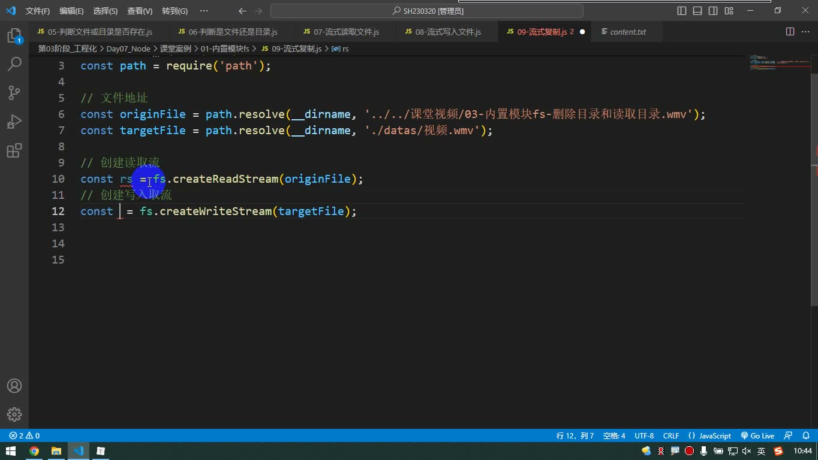Expand the 课堂案例 breadcrumb
This screenshot has height=460, width=818.
[x=175, y=49]
